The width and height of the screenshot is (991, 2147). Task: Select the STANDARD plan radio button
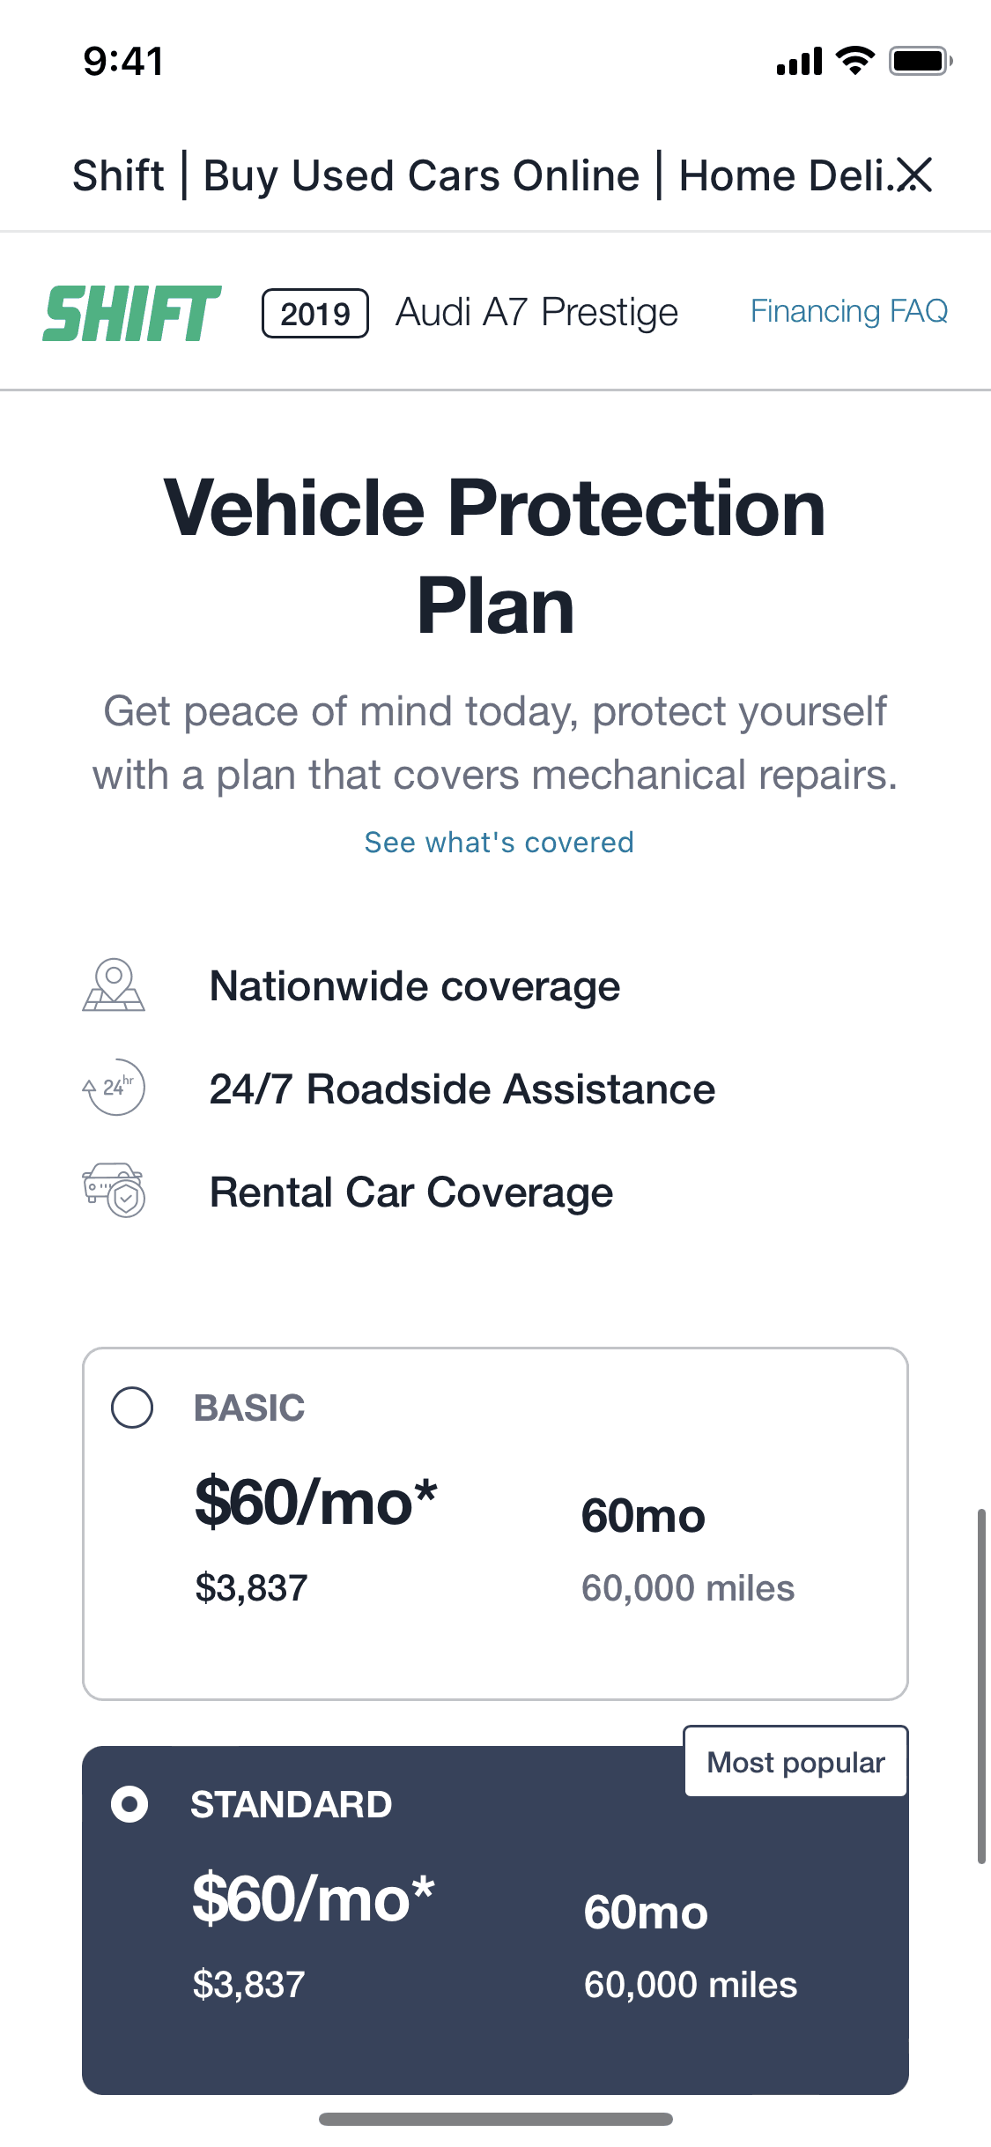coord(129,1804)
